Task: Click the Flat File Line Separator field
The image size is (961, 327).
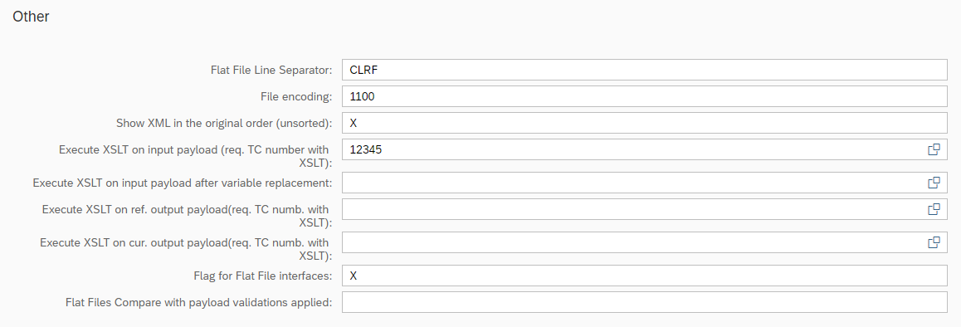Action: click(644, 70)
